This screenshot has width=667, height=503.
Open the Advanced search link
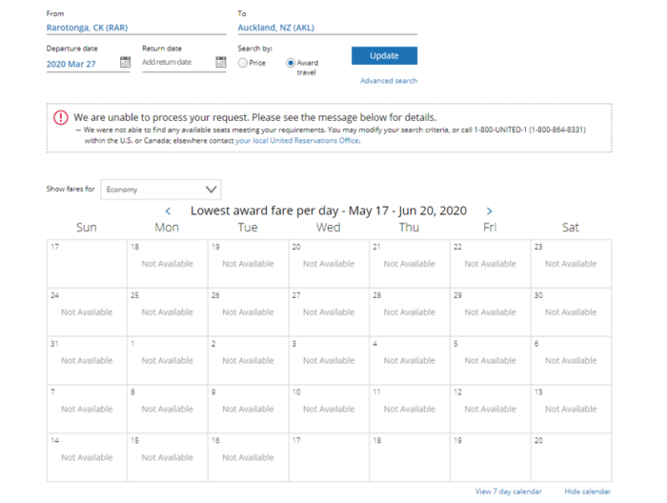click(x=389, y=81)
